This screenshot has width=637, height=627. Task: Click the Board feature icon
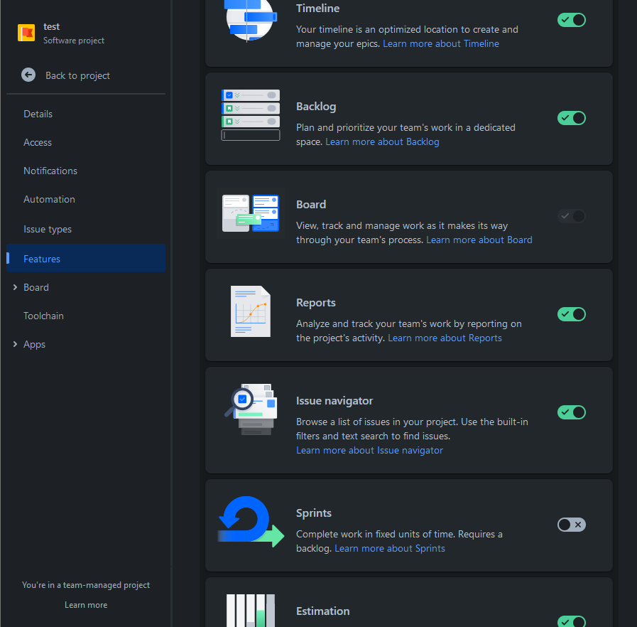point(250,213)
